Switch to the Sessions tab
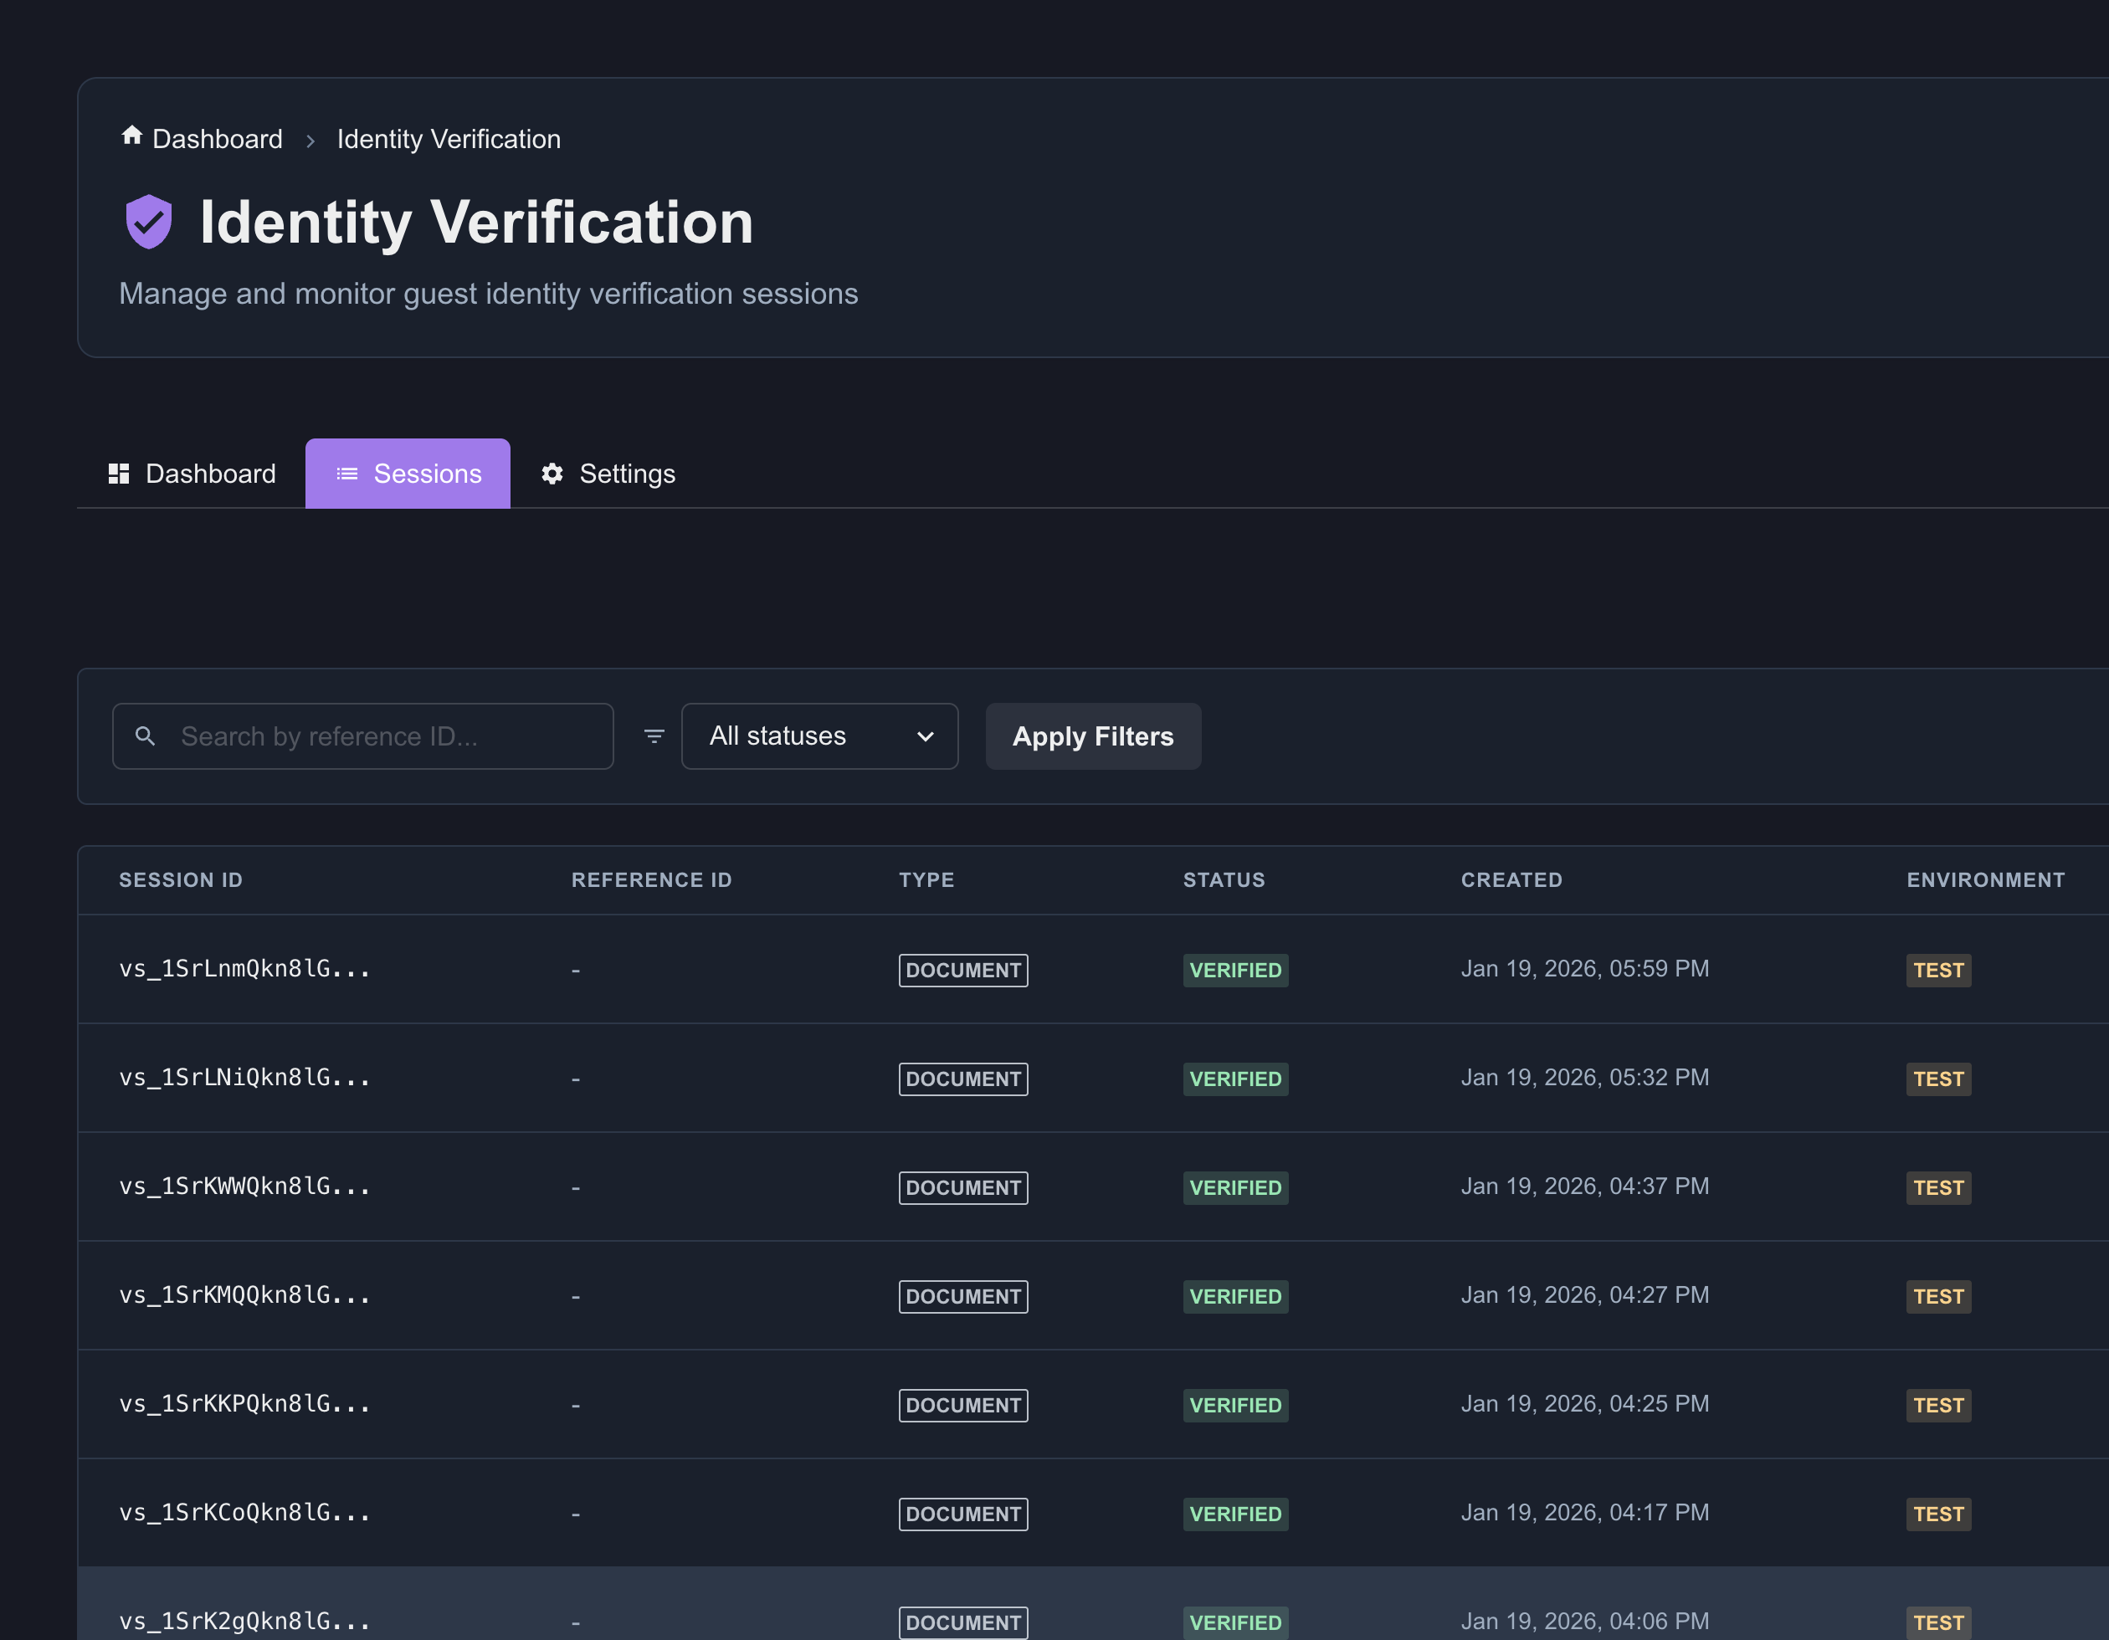The image size is (2109, 1640). [x=408, y=474]
